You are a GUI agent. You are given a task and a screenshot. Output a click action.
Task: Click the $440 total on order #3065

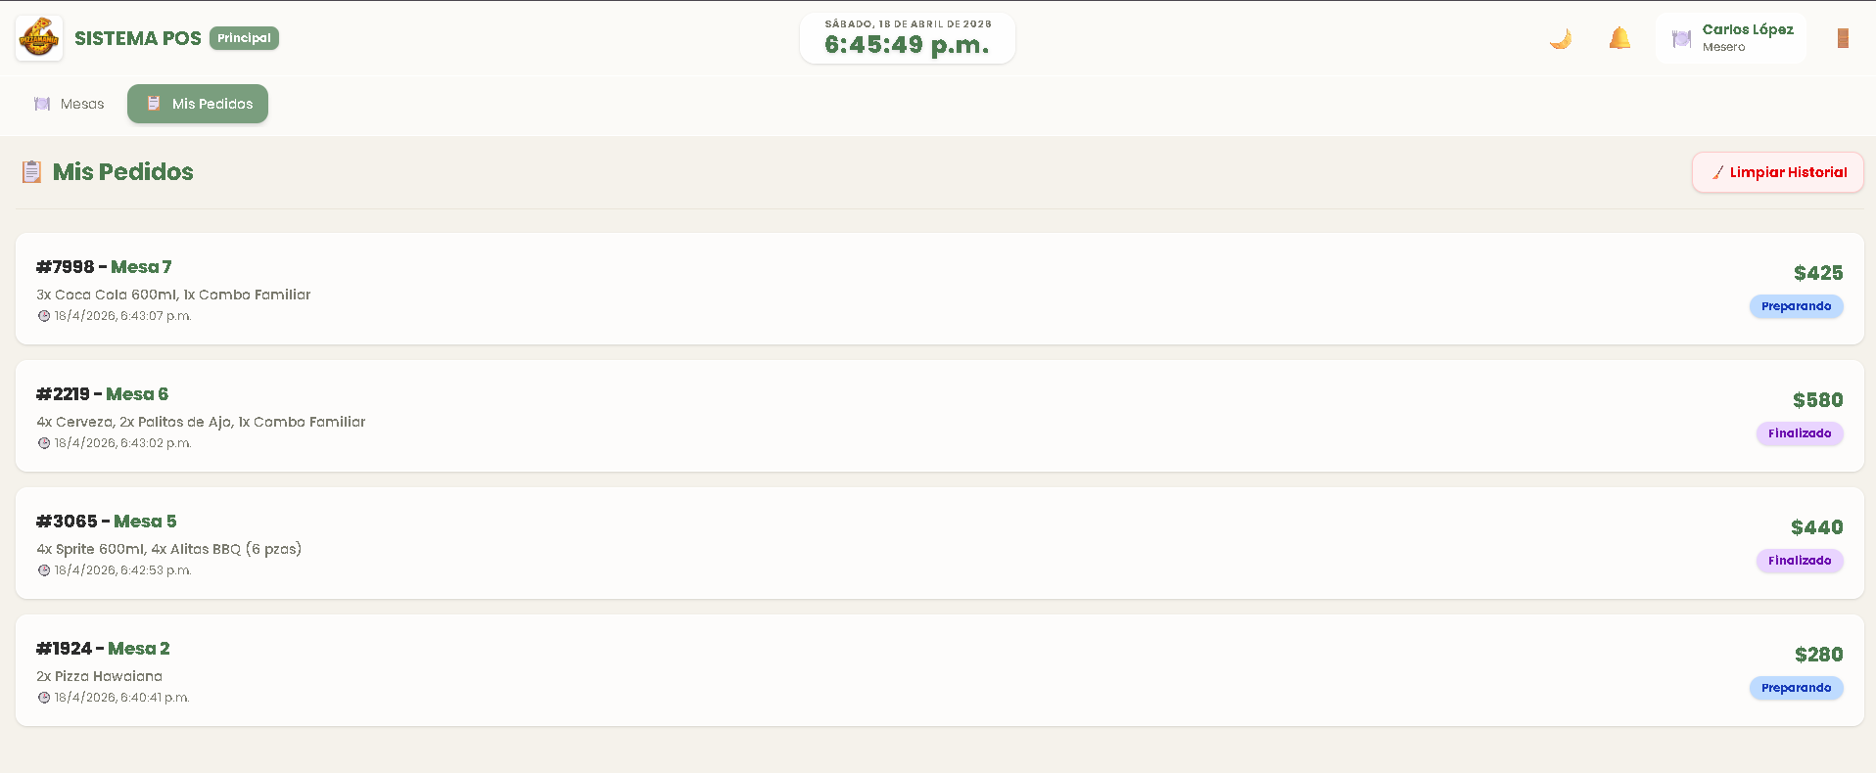pyautogui.click(x=1816, y=527)
